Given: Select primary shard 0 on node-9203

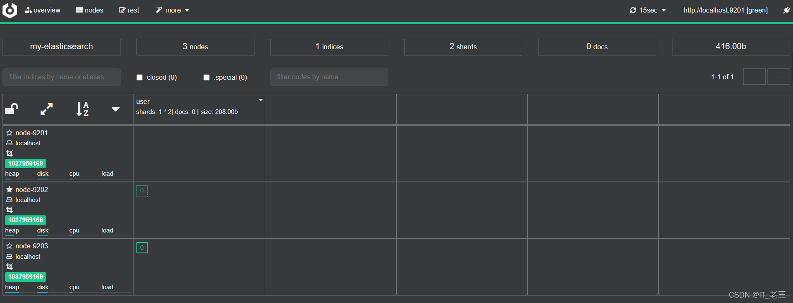Looking at the screenshot, I should [x=142, y=247].
